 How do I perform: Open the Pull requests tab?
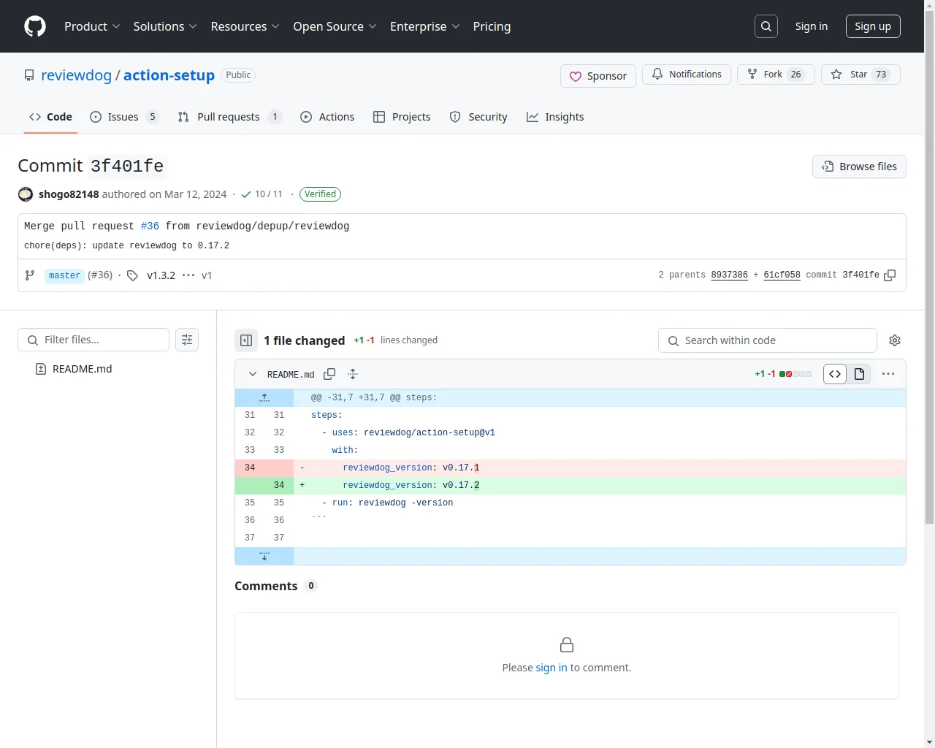tap(229, 117)
